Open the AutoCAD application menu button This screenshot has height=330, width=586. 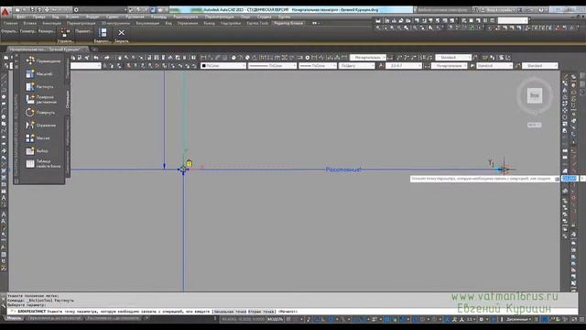5,12
